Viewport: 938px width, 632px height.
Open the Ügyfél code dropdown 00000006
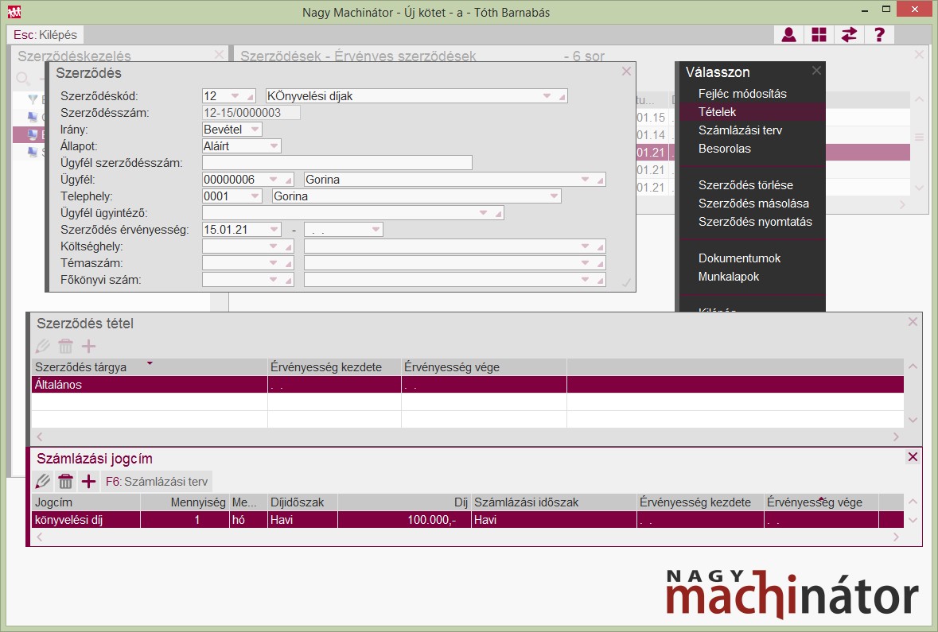pos(274,180)
